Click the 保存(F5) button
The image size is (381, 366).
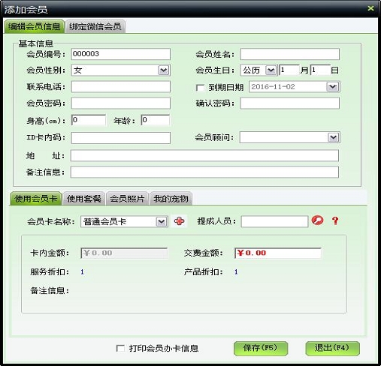261,348
